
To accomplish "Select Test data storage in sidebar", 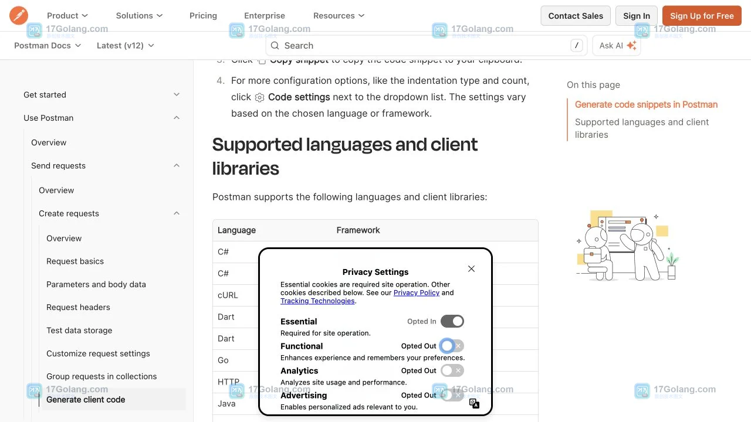I will pos(79,331).
